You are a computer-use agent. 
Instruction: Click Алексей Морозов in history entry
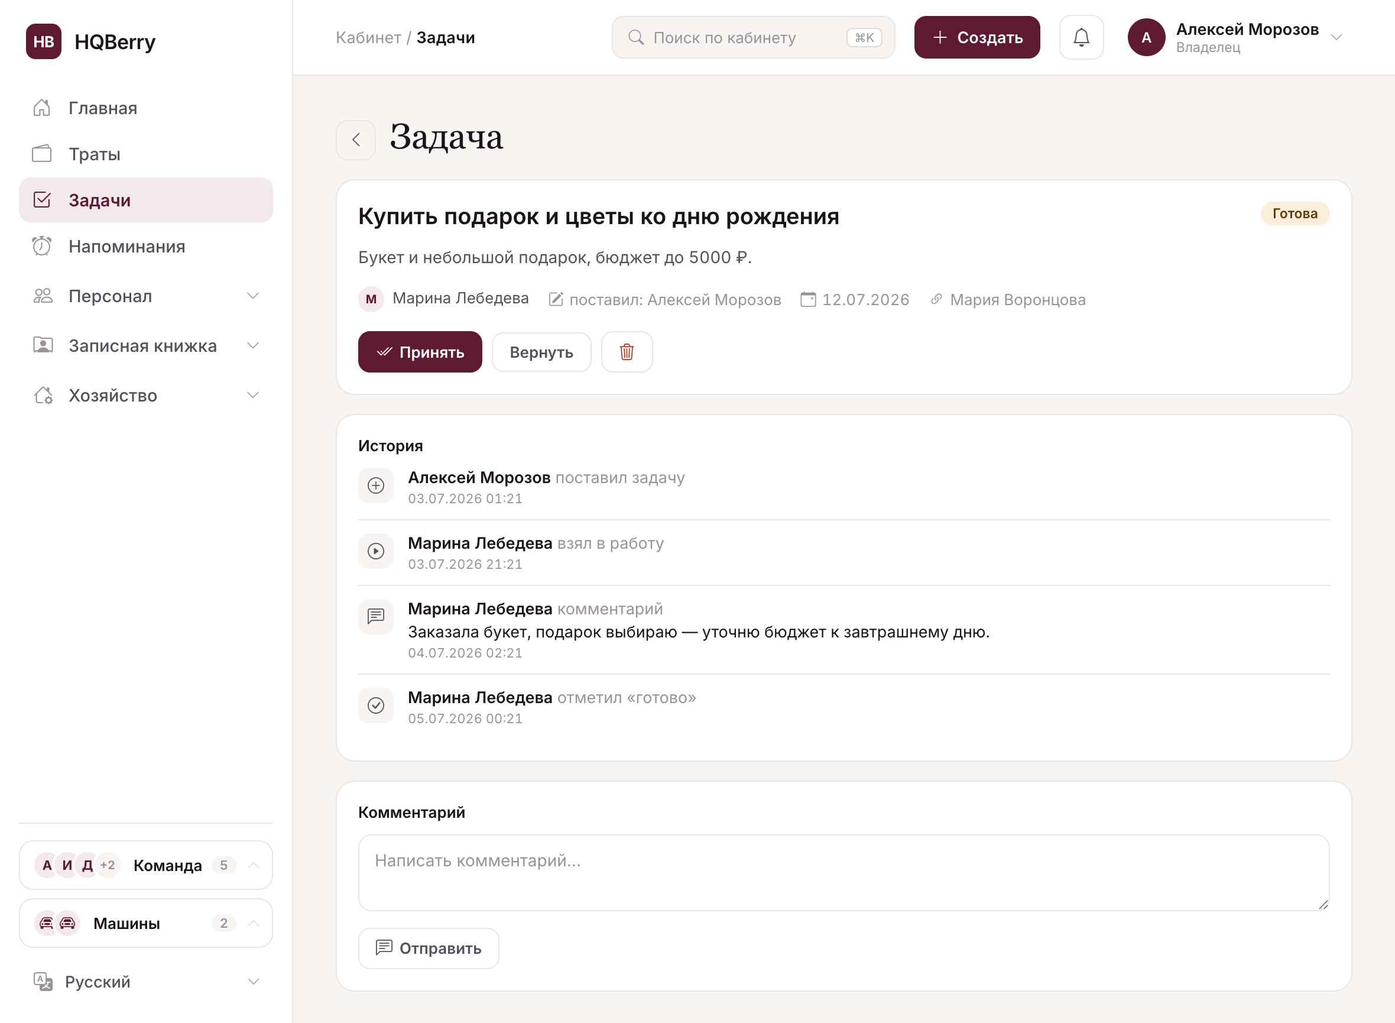(x=479, y=477)
